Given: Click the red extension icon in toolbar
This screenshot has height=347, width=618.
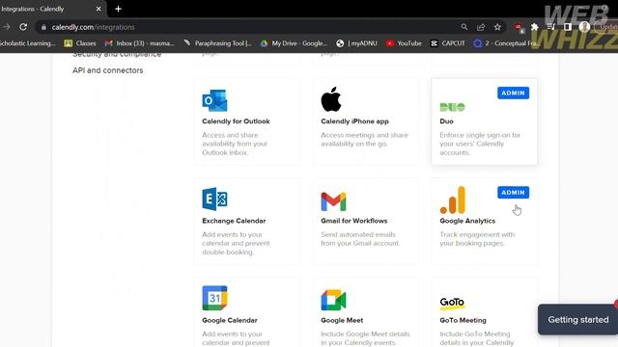Looking at the screenshot, I should [519, 27].
